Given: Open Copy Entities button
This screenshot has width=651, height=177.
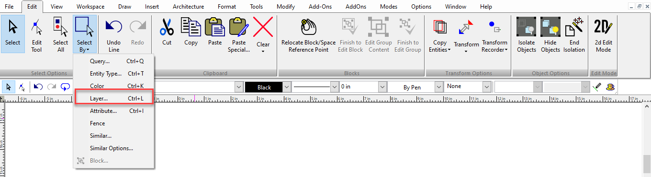Looking at the screenshot, I should [439, 33].
